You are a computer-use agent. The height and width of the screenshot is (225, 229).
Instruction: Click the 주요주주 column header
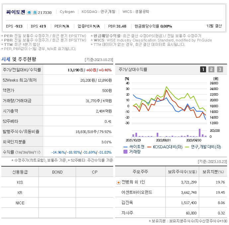click(140, 172)
